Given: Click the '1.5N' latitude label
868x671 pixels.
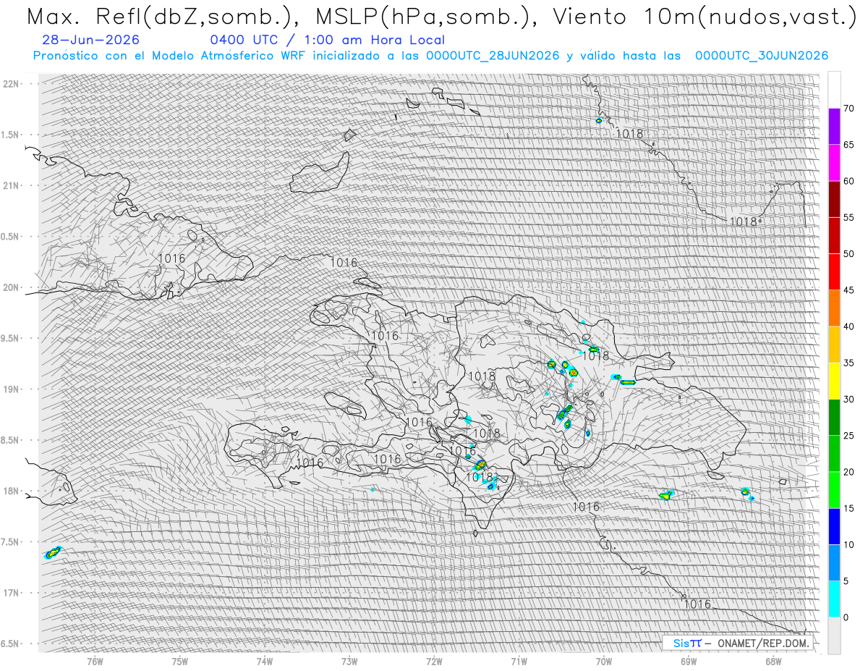Looking at the screenshot, I should tap(9, 135).
